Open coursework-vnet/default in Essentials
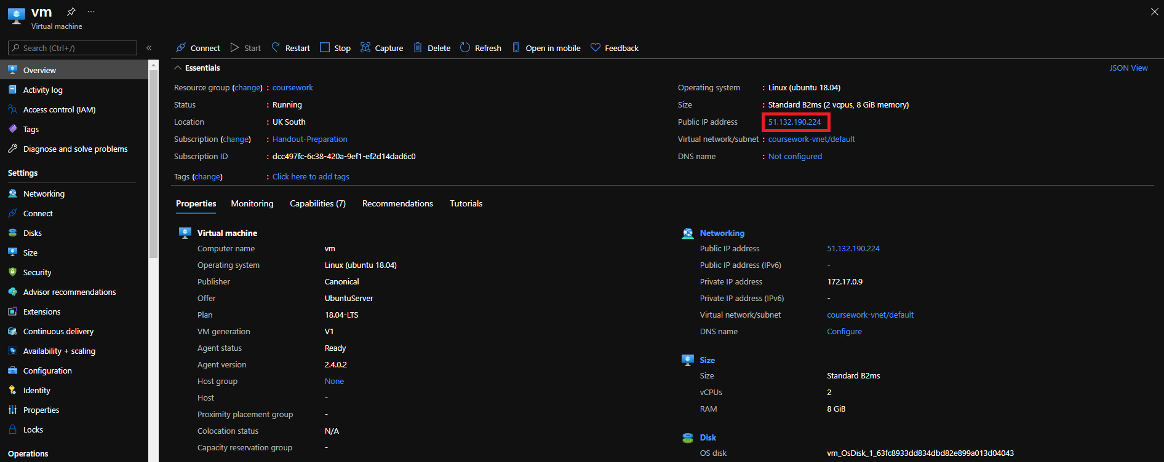The height and width of the screenshot is (462, 1164). tap(811, 139)
